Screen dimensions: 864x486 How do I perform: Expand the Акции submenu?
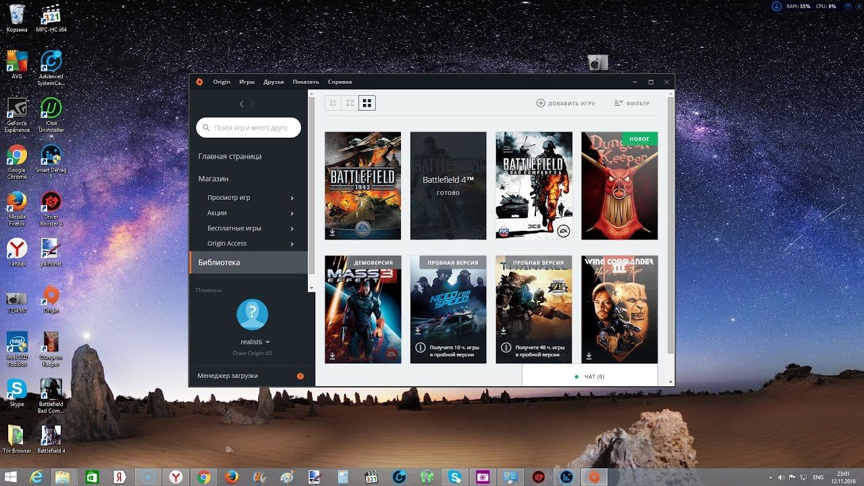tap(292, 213)
